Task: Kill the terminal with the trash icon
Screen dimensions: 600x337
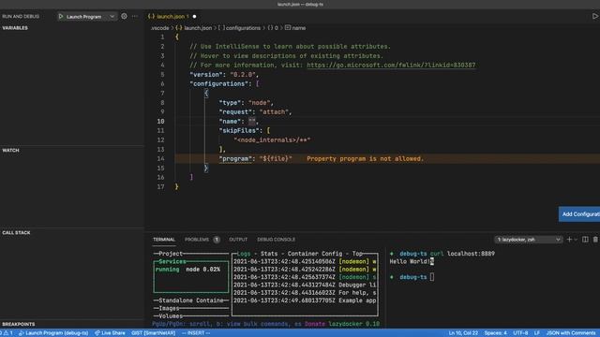Action: pyautogui.click(x=595, y=240)
